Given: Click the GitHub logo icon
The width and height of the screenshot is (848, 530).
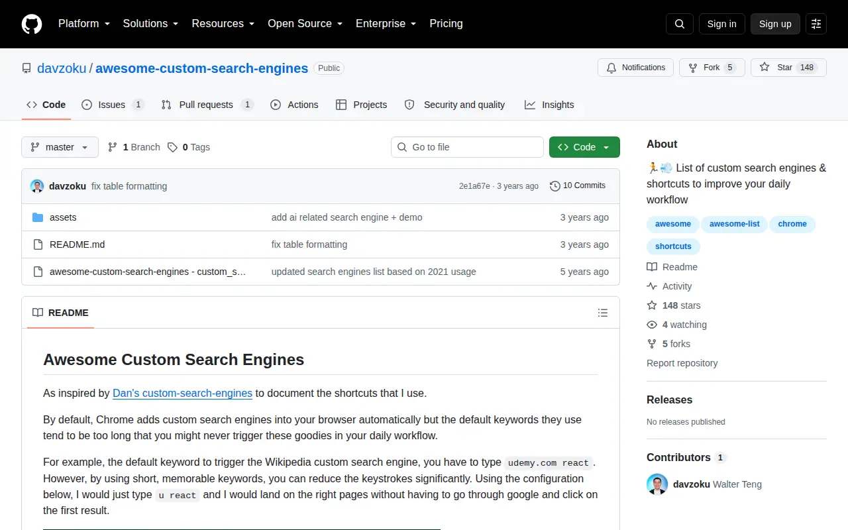Looking at the screenshot, I should 32,24.
